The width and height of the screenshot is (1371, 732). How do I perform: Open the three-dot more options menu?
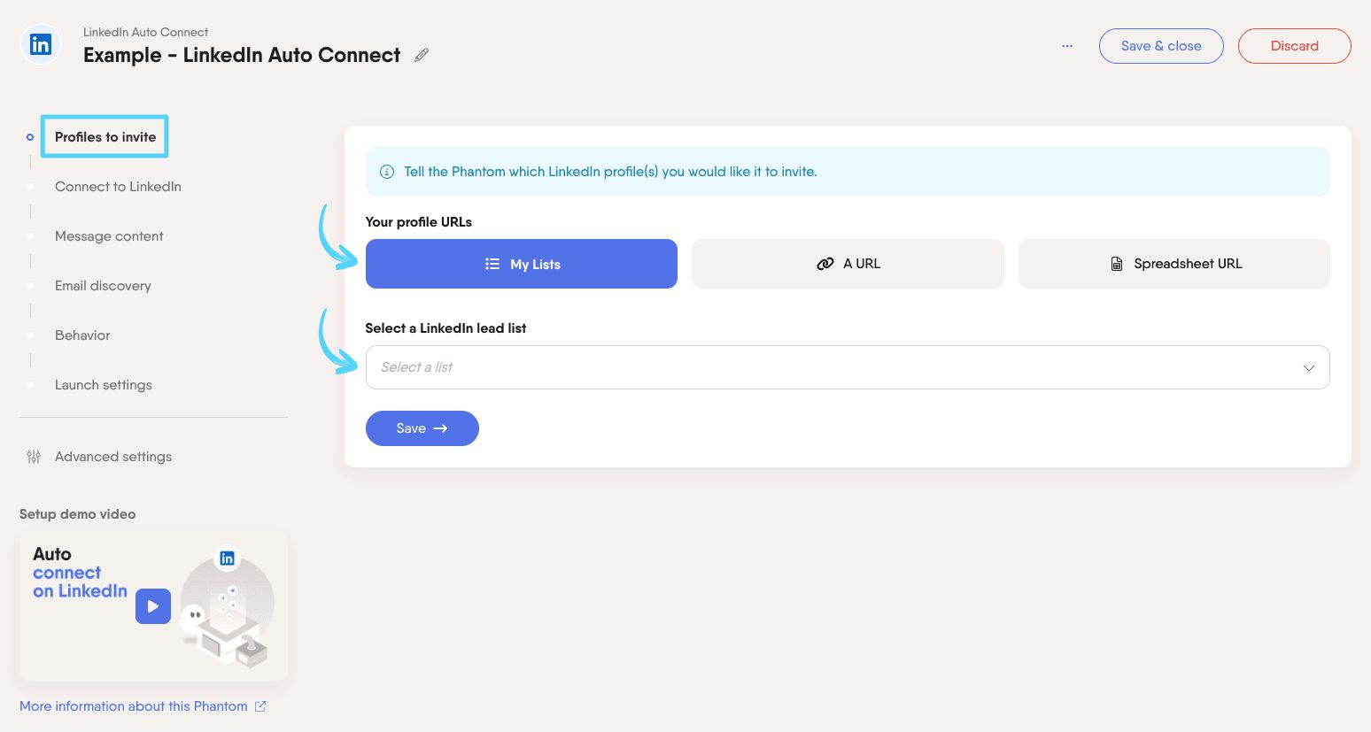click(x=1067, y=46)
